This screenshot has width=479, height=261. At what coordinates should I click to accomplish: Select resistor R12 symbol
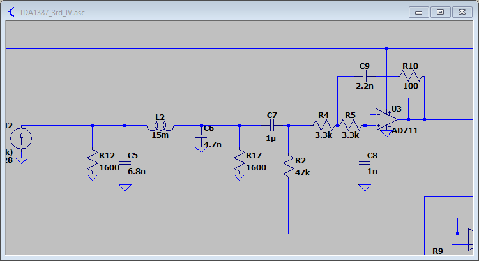tap(93, 161)
